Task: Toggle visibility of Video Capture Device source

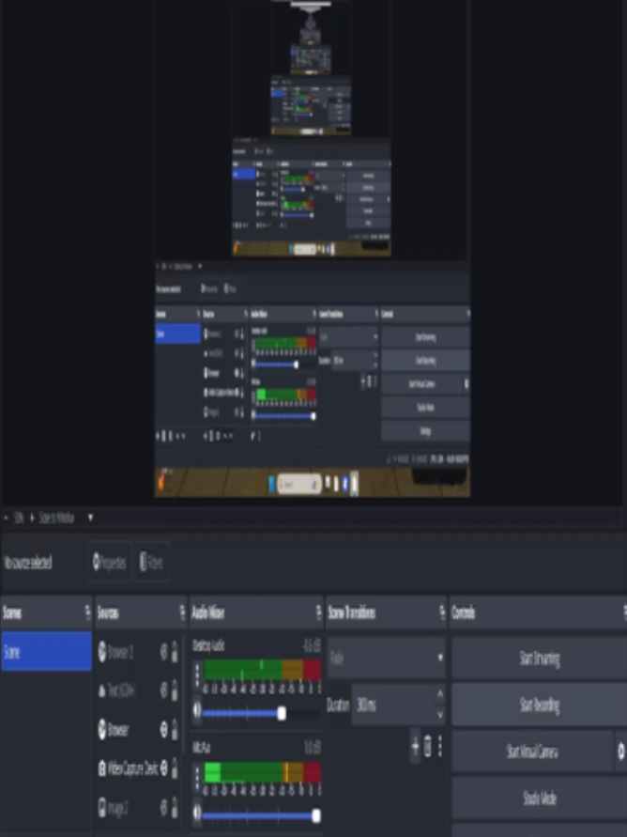Action: 163,768
